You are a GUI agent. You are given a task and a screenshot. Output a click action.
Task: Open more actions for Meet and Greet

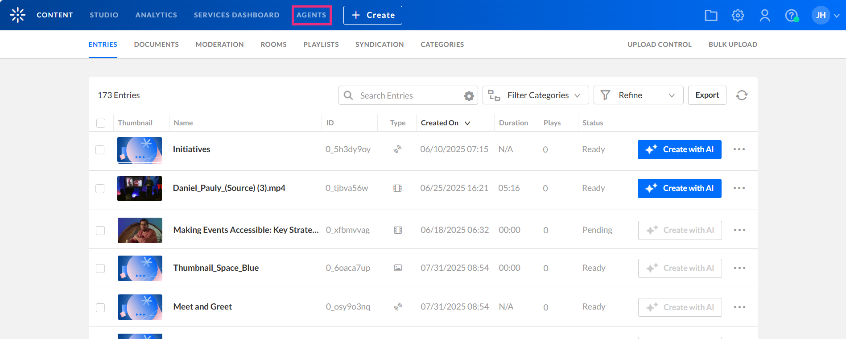click(x=739, y=307)
